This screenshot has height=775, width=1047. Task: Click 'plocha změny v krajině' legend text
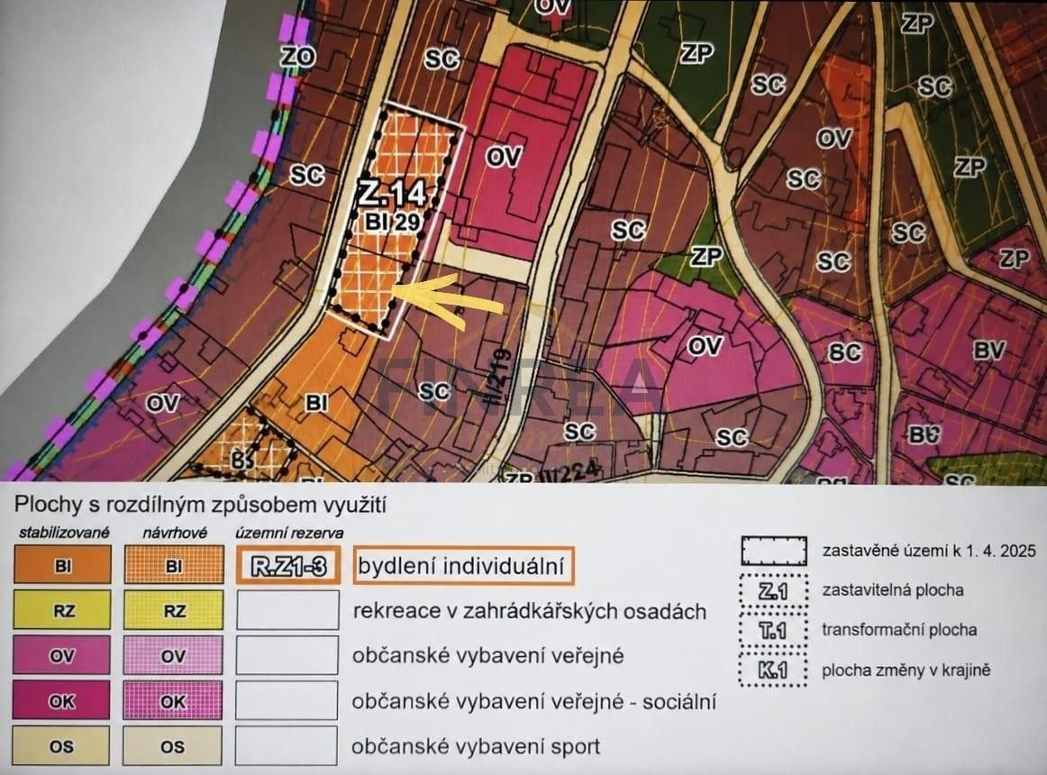coord(906,670)
